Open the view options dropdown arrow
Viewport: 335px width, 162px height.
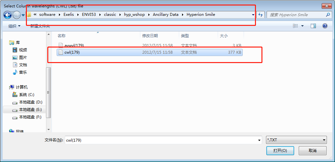(x=302, y=26)
